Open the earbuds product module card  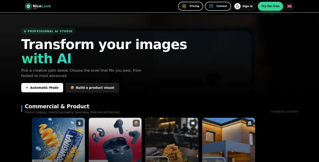(x=115, y=140)
